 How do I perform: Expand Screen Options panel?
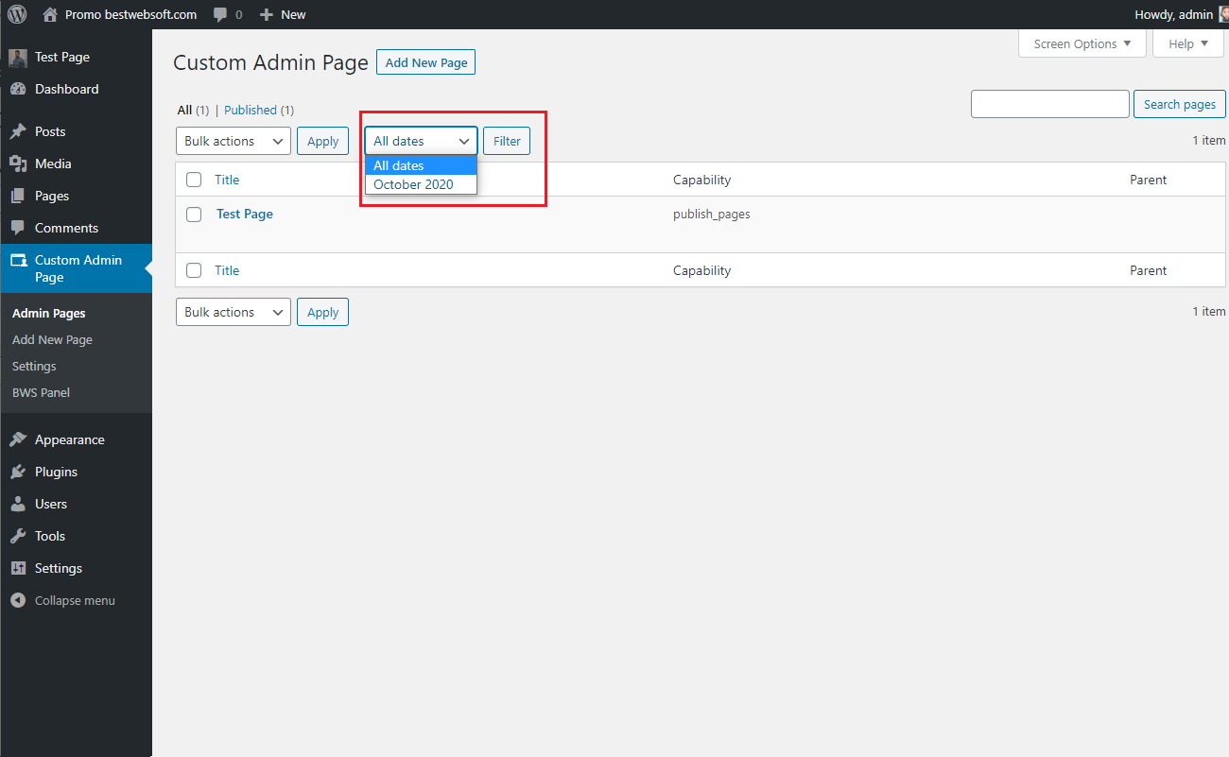(x=1082, y=43)
